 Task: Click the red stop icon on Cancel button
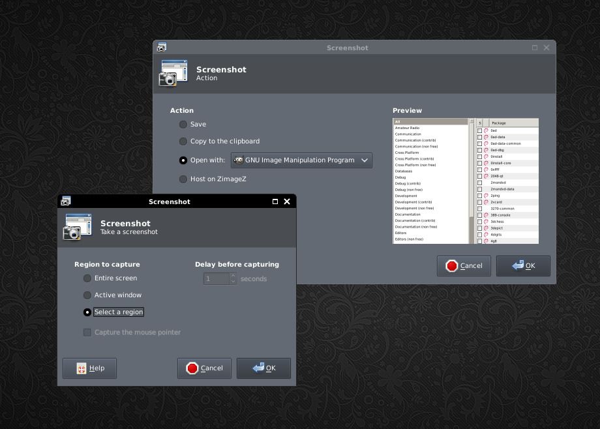(x=192, y=368)
